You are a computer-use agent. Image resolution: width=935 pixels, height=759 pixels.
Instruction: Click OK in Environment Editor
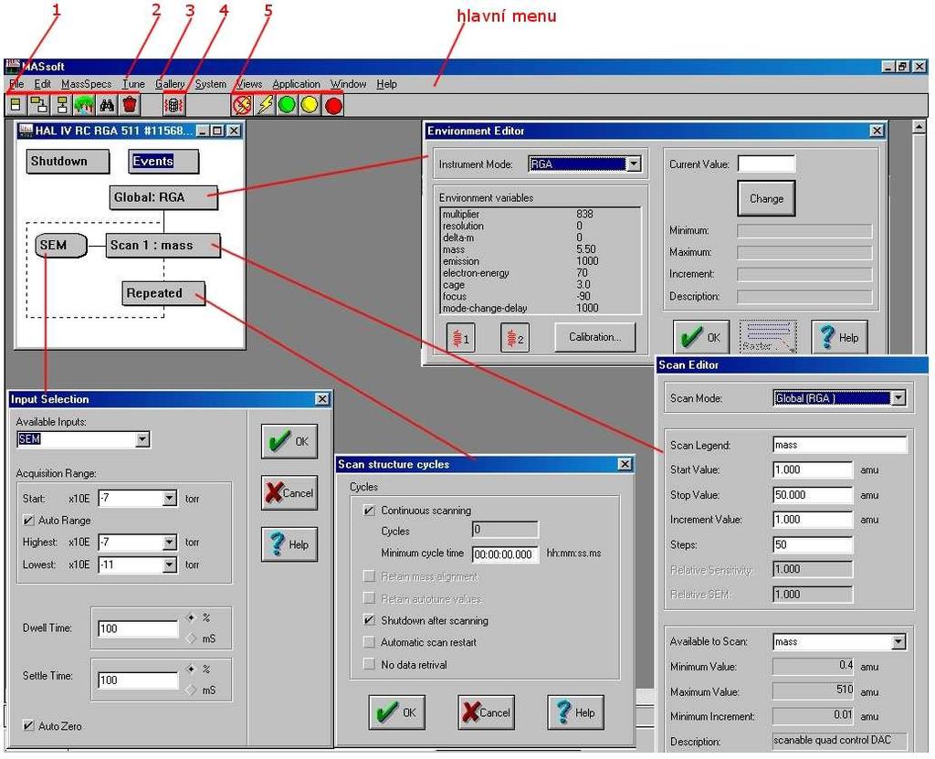click(x=701, y=337)
